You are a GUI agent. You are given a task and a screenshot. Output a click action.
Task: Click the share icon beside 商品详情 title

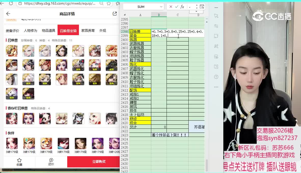point(115,14)
